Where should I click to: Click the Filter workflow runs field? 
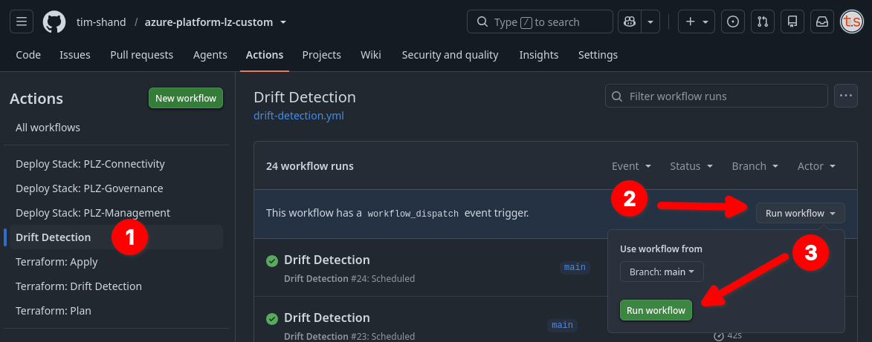click(717, 96)
